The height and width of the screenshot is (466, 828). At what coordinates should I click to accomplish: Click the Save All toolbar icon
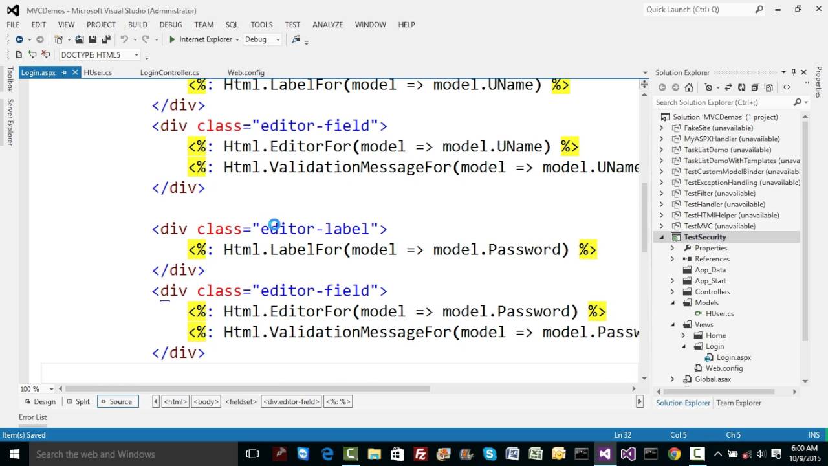105,39
